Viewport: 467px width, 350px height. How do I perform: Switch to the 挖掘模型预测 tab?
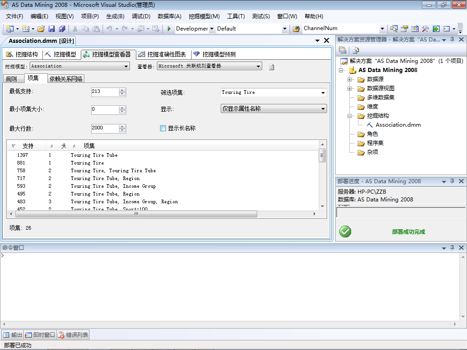pyautogui.click(x=214, y=54)
